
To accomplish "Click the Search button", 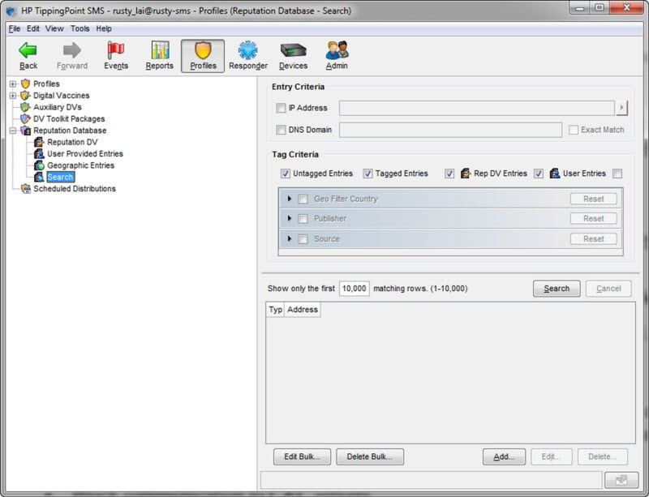I will click(x=556, y=289).
